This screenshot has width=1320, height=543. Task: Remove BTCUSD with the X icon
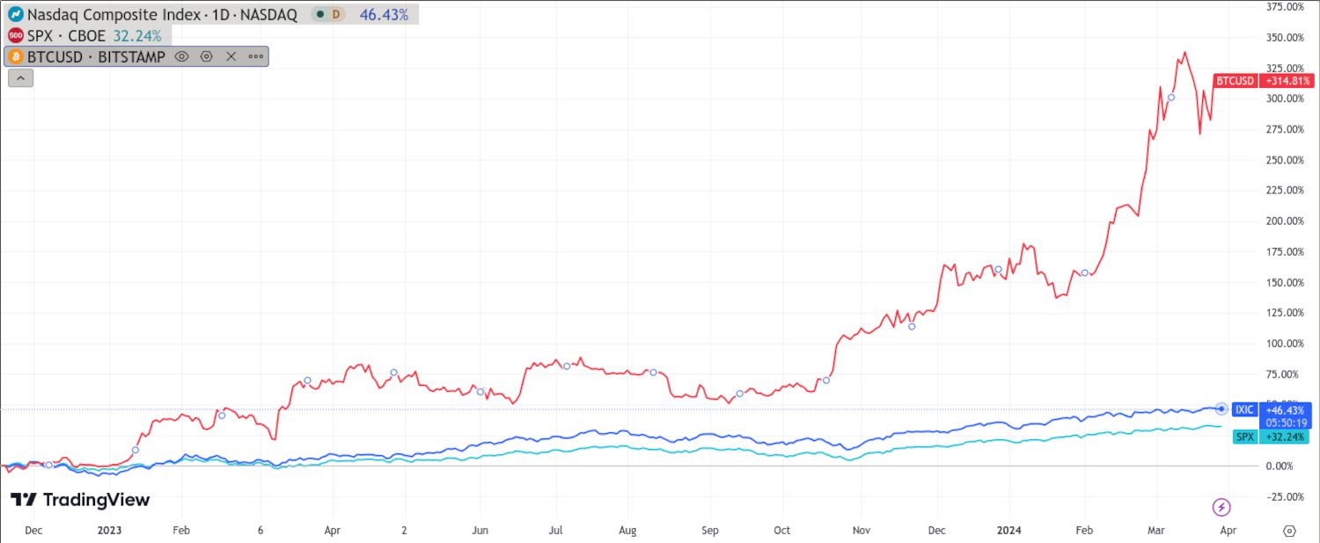231,56
